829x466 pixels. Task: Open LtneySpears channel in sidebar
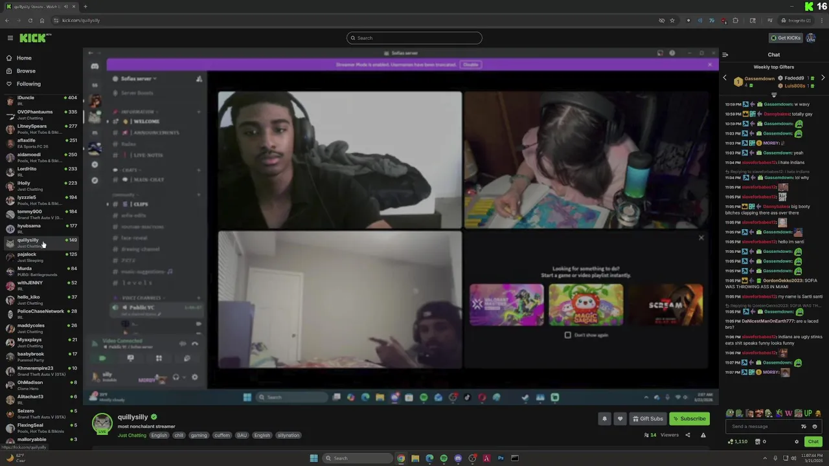[41, 129]
